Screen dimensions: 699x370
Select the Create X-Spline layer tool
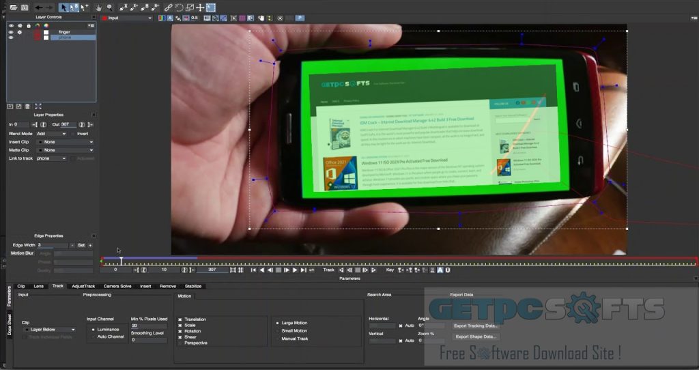[124, 7]
